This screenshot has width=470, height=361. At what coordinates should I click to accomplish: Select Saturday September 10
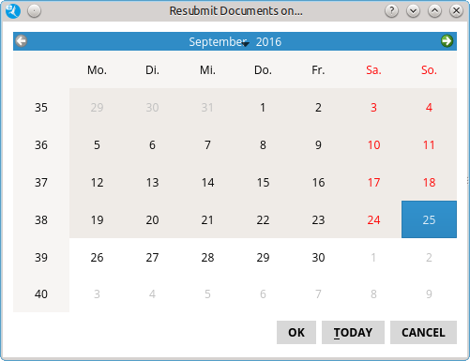pos(373,144)
